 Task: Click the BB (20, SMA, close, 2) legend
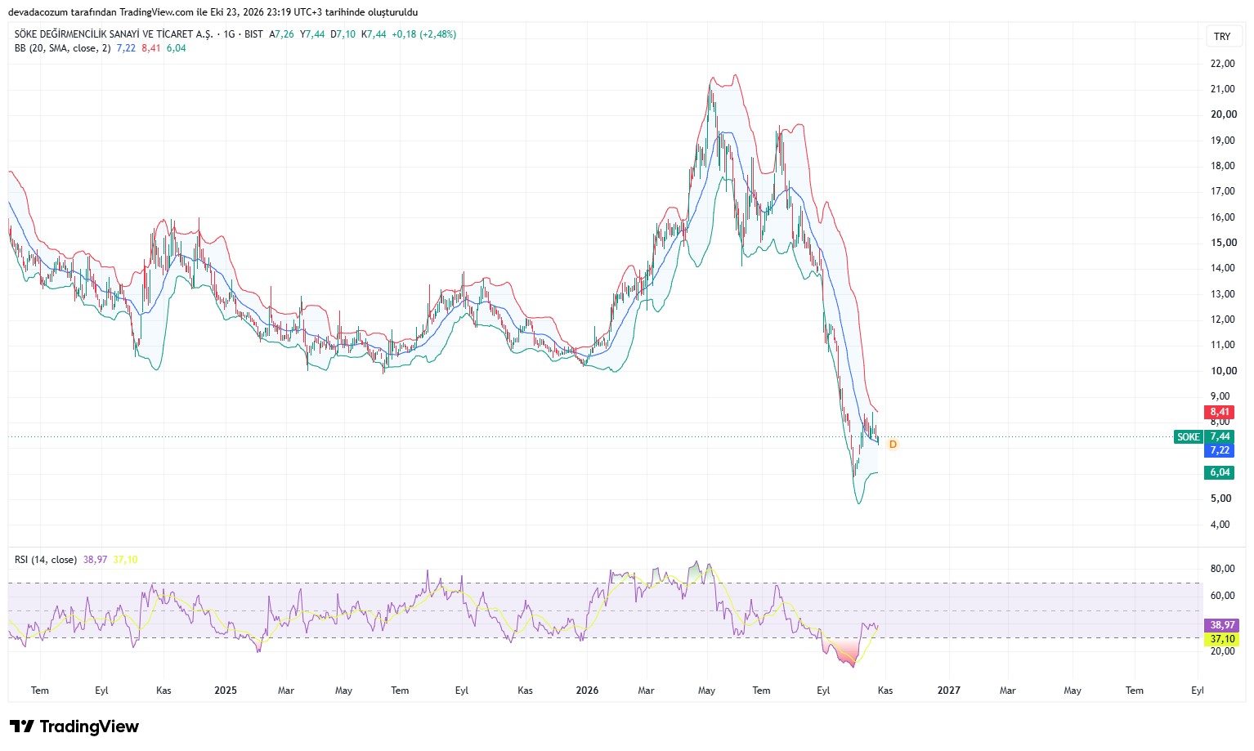point(63,48)
